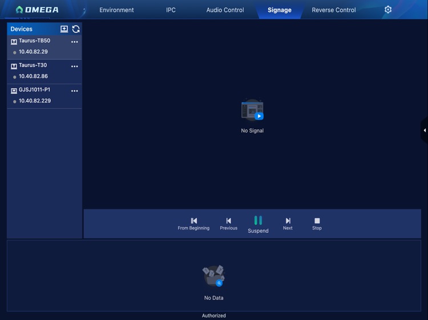Image resolution: width=428 pixels, height=320 pixels.
Task: Click the GJSJ1011-P1 device name
Action: (x=34, y=89)
